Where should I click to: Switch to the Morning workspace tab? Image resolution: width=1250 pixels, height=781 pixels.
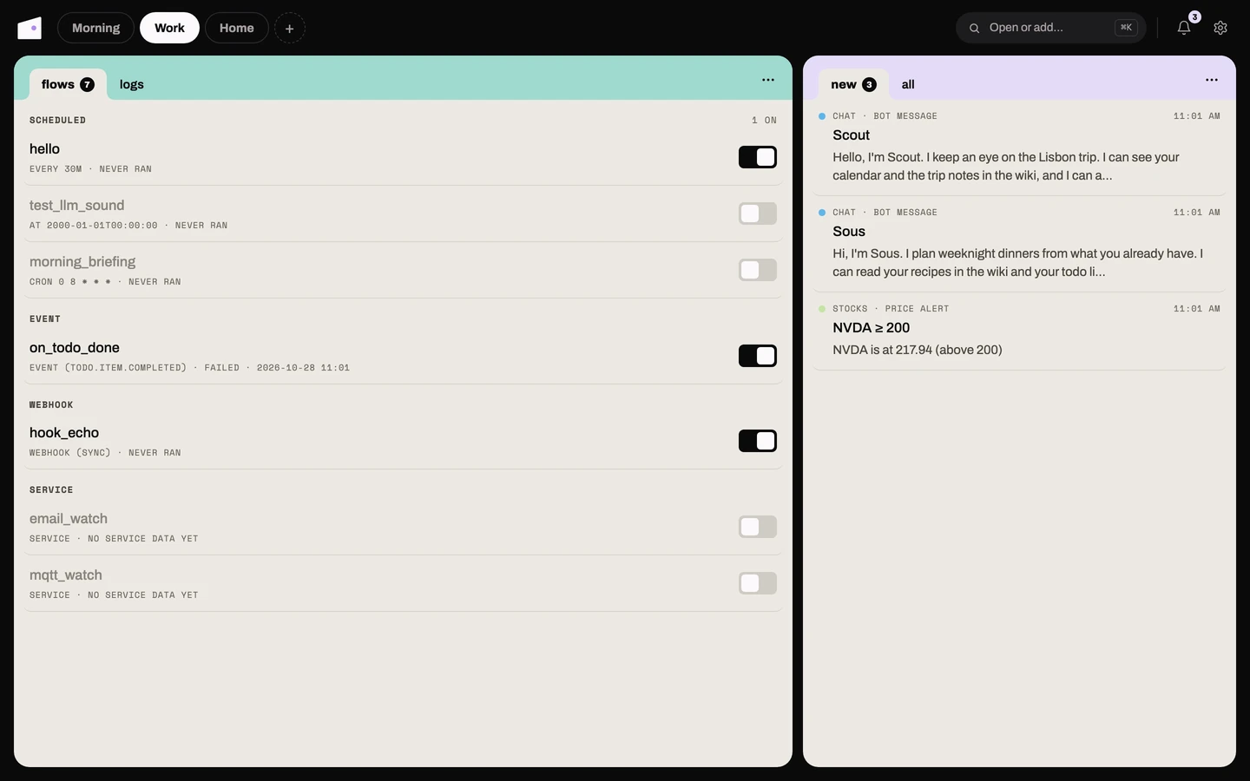95,28
